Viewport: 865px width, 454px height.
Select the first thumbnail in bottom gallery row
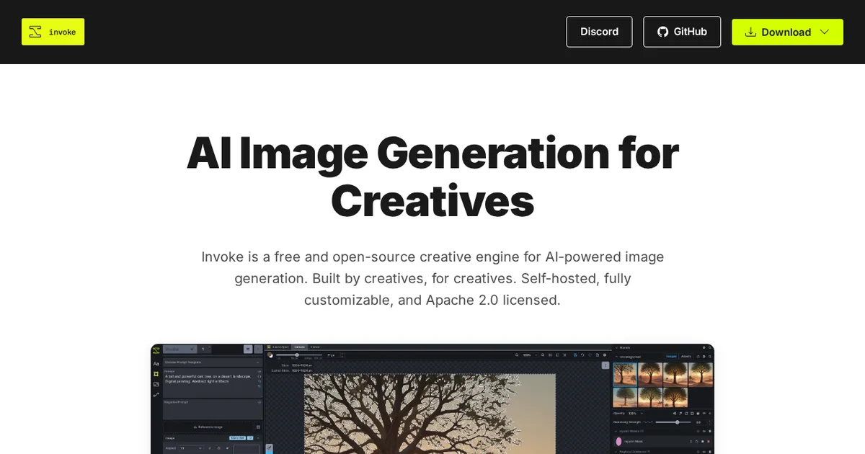coord(625,398)
